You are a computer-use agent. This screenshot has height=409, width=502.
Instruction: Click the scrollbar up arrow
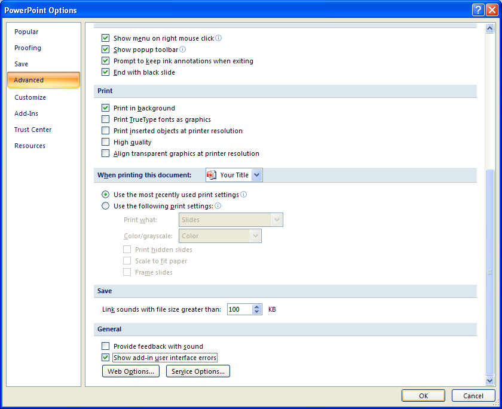pos(489,29)
